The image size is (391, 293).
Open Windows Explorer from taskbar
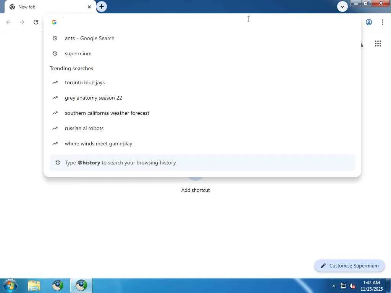point(34,285)
